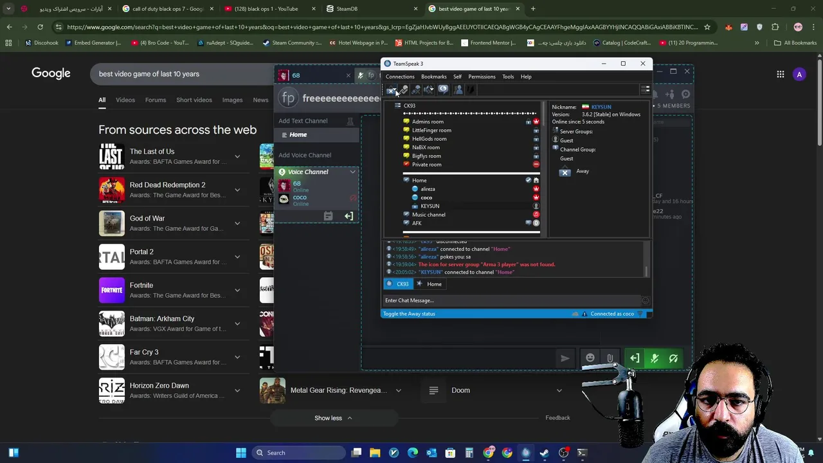
Task: Focus the Enter Chat Message field
Action: [512, 300]
